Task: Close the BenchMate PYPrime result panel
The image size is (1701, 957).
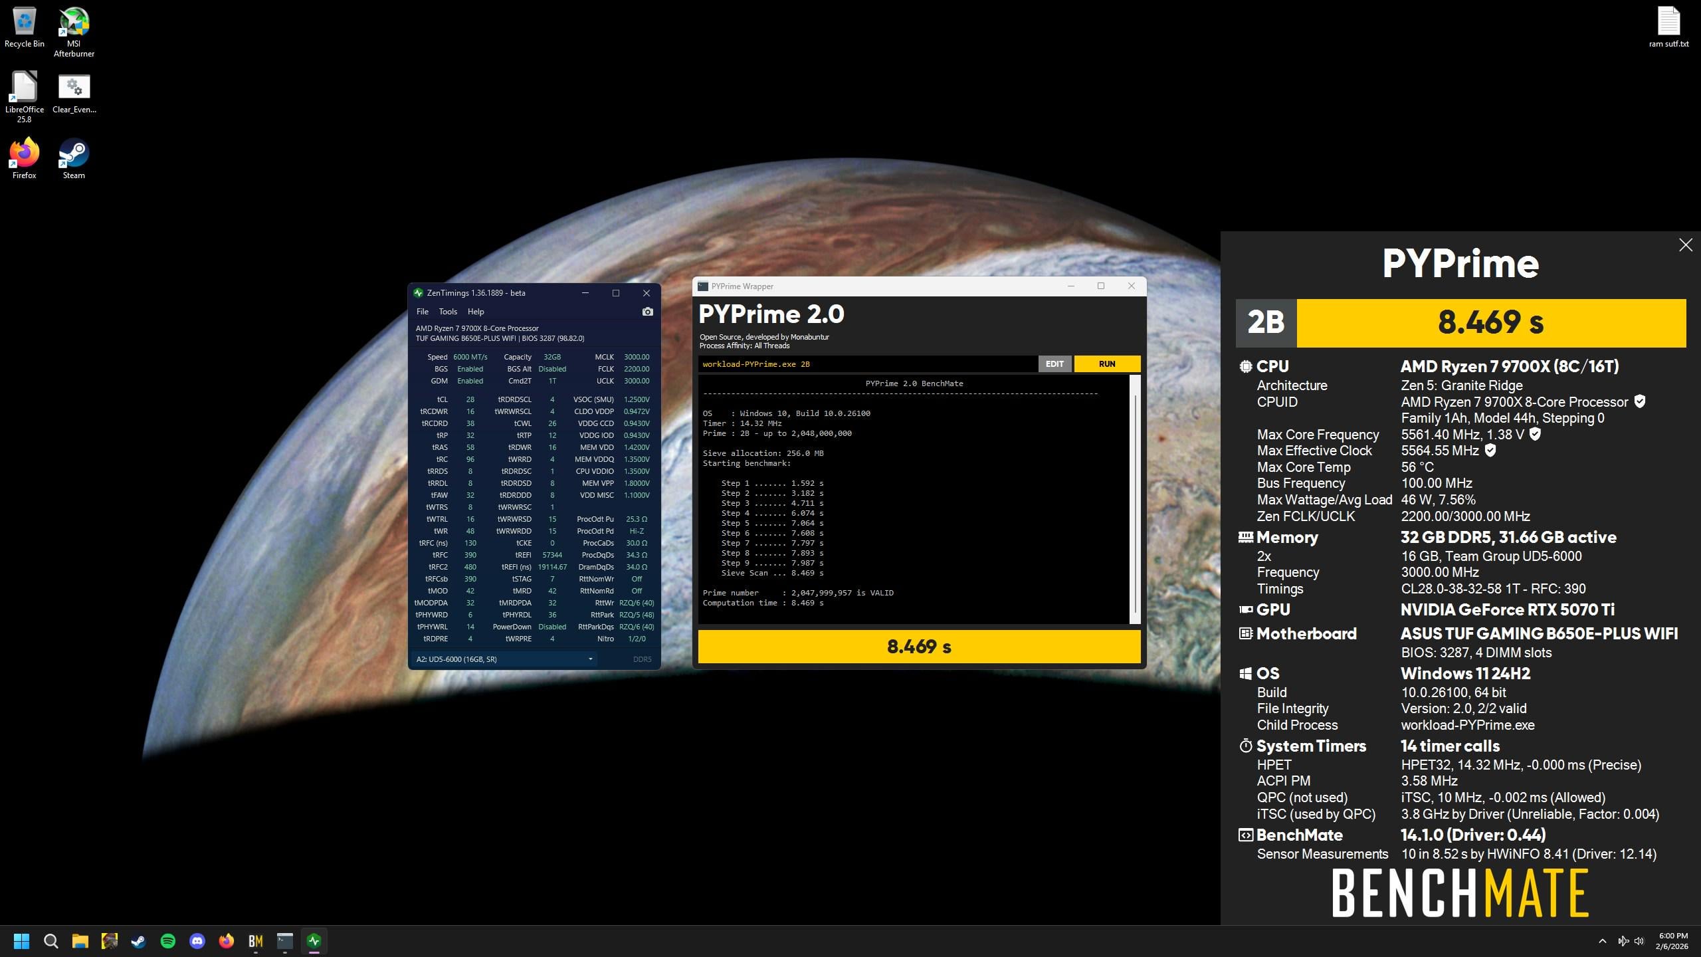Action: tap(1685, 245)
